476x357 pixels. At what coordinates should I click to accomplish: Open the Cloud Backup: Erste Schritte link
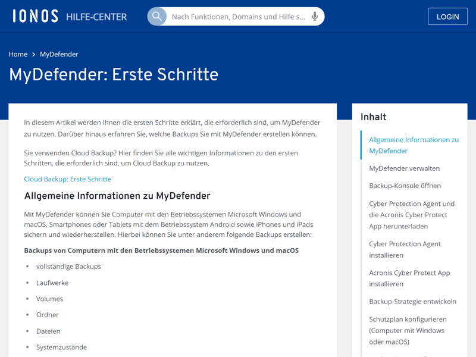coord(67,178)
